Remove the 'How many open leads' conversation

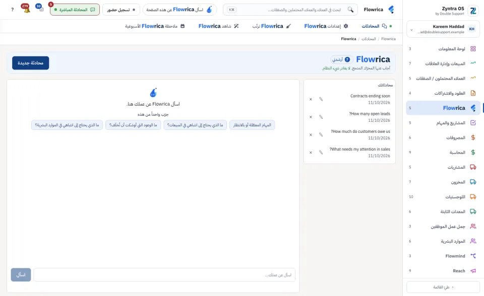coord(311,117)
